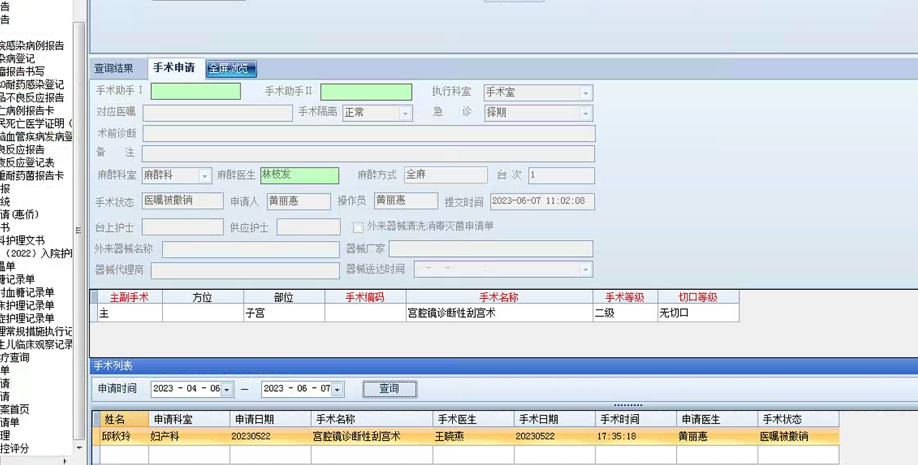This screenshot has width=918, height=465.
Task: Click the 台上护士 input field
Action: pos(183,227)
